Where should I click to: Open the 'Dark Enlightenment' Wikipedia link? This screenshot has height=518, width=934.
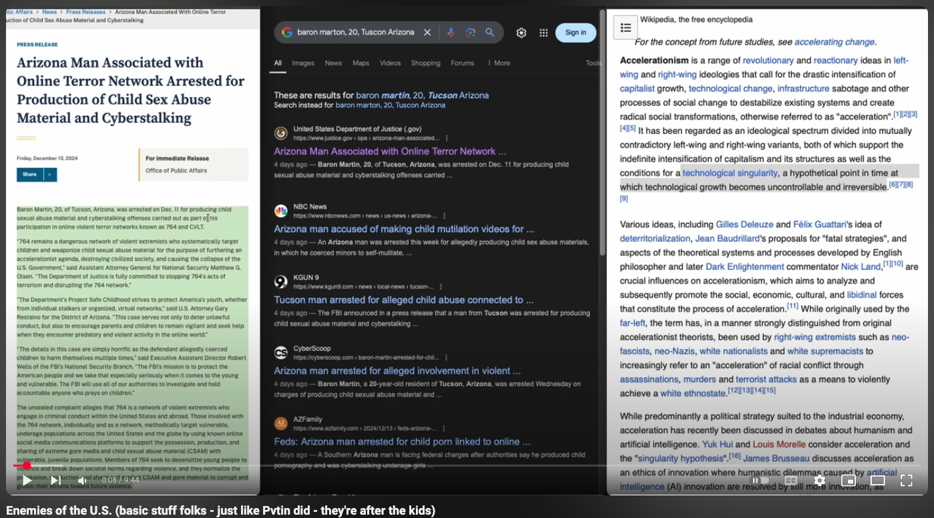click(x=745, y=267)
